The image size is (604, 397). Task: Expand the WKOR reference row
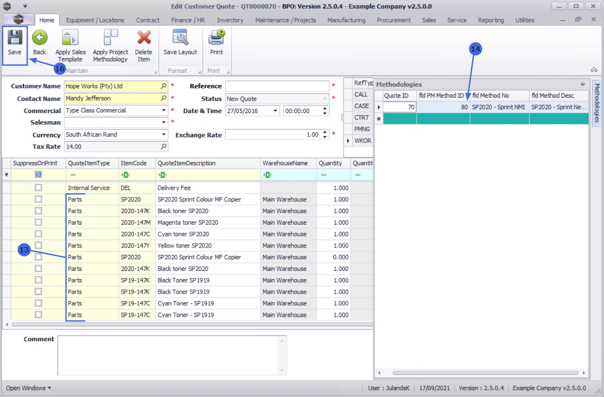348,141
